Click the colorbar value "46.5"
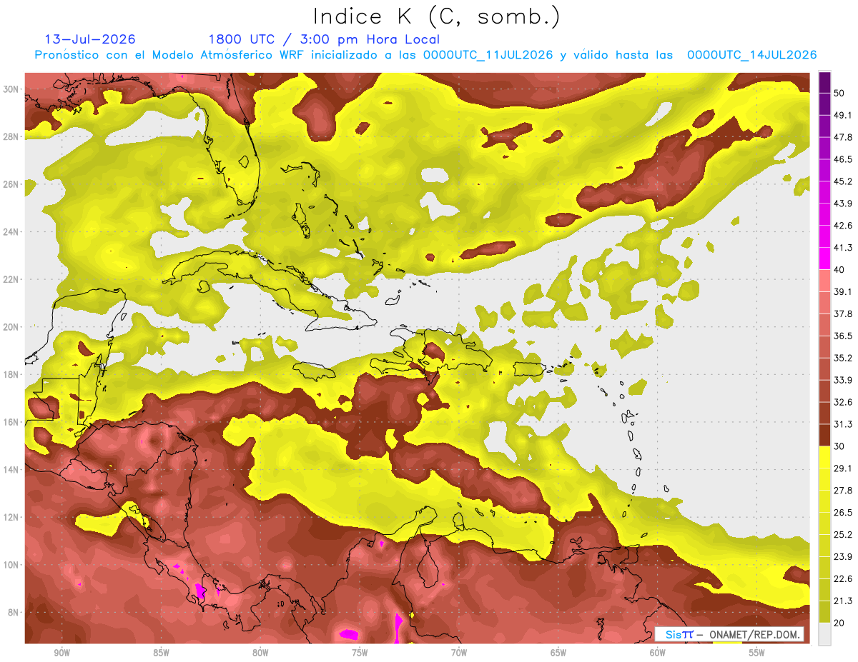Screen dimensions: 858x662 (x=843, y=159)
